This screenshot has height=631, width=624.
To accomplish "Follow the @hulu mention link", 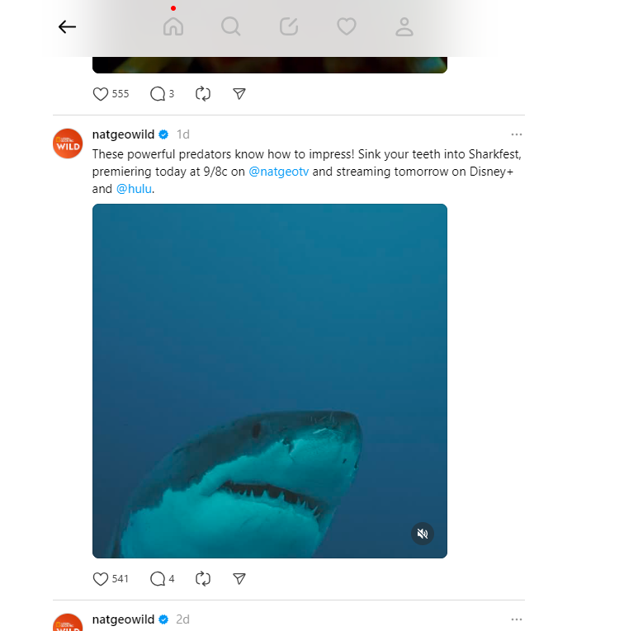I will [134, 189].
